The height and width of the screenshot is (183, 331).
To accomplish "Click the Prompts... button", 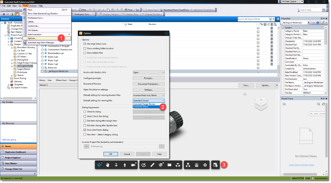I will (149, 78).
